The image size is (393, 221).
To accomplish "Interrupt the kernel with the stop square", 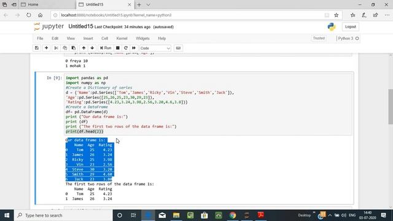I will tap(118, 48).
